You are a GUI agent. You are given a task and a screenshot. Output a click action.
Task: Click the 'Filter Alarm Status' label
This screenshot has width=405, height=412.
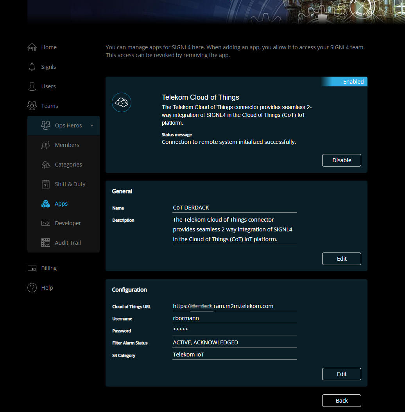[130, 343]
